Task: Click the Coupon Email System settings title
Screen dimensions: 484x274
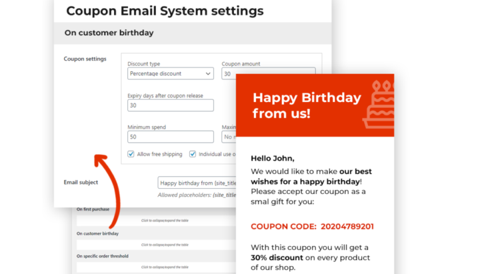Action: tap(164, 11)
